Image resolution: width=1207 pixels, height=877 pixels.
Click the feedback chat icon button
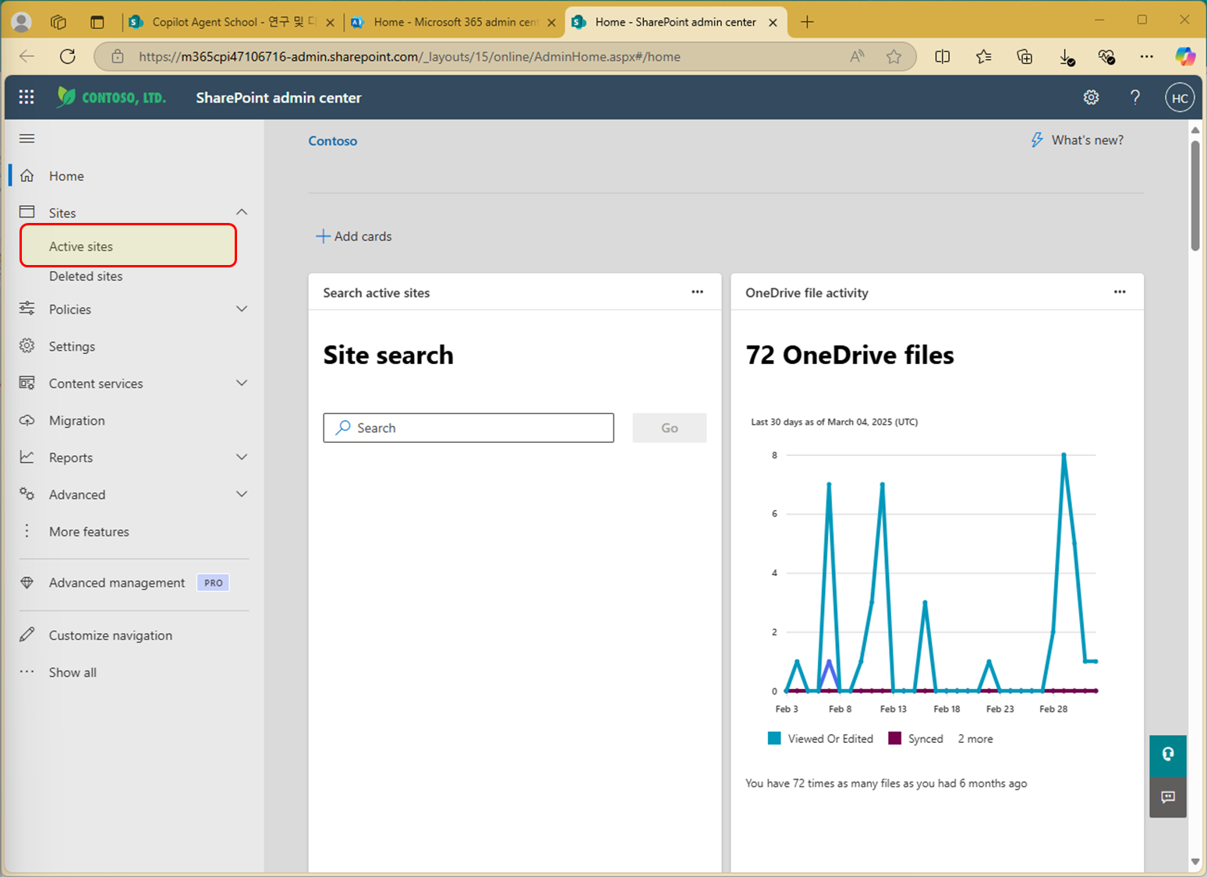(1167, 797)
